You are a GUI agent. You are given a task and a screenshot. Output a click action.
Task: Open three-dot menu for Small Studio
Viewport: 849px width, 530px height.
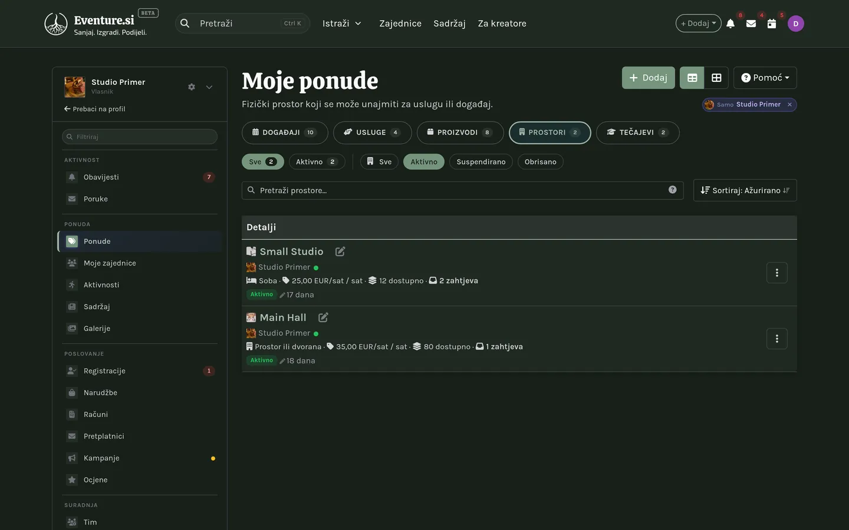coord(777,273)
